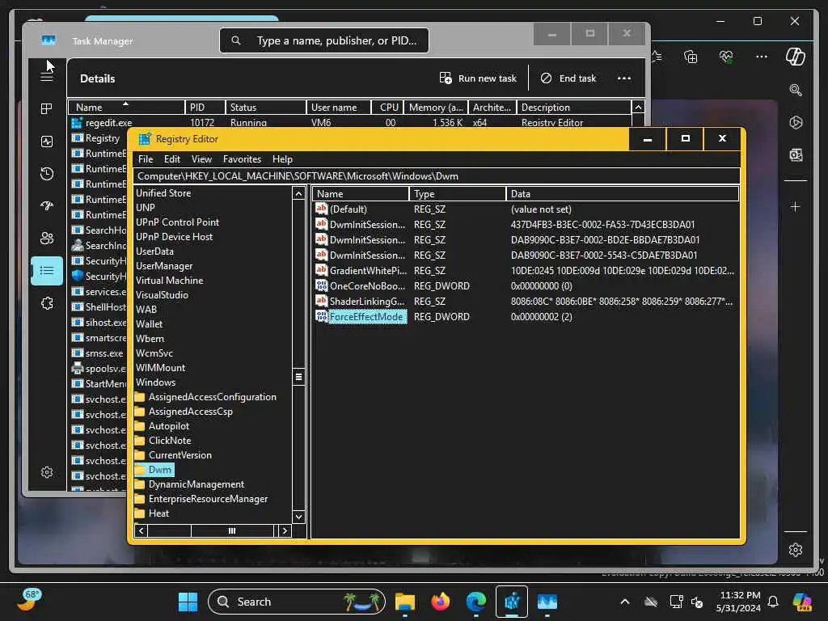
Task: Select DynamicManagement folder key
Action: [x=189, y=484]
